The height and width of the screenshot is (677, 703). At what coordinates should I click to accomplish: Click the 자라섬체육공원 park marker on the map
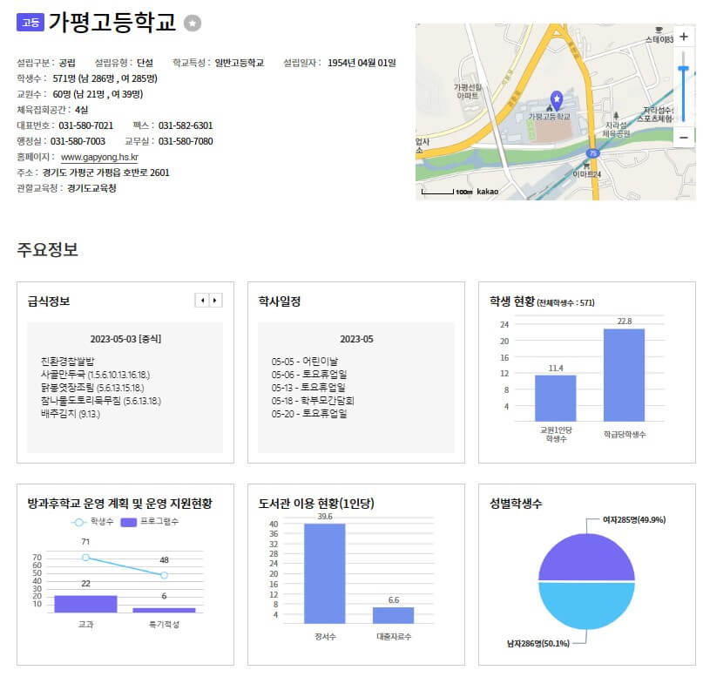tap(616, 117)
